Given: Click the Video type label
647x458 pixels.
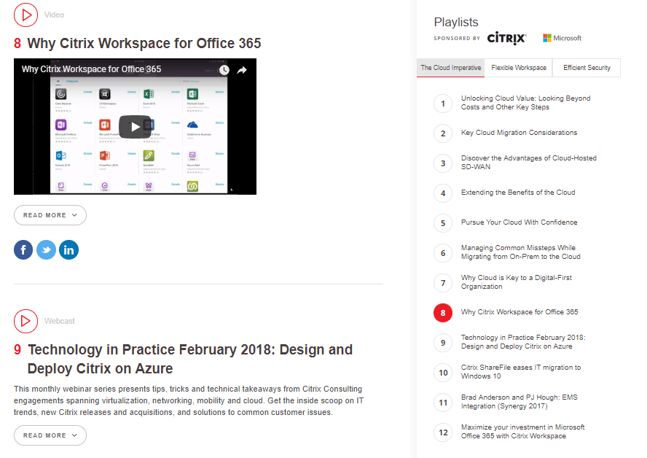Looking at the screenshot, I should [x=54, y=15].
